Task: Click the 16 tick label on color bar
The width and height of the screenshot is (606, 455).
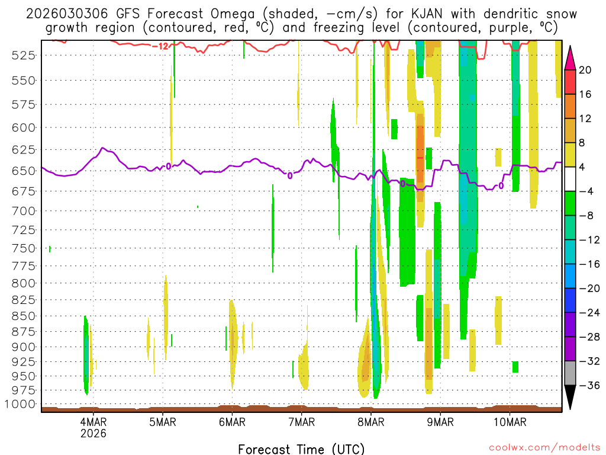Action: (585, 94)
